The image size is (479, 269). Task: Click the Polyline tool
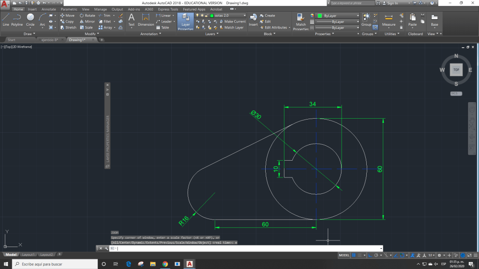click(17, 19)
